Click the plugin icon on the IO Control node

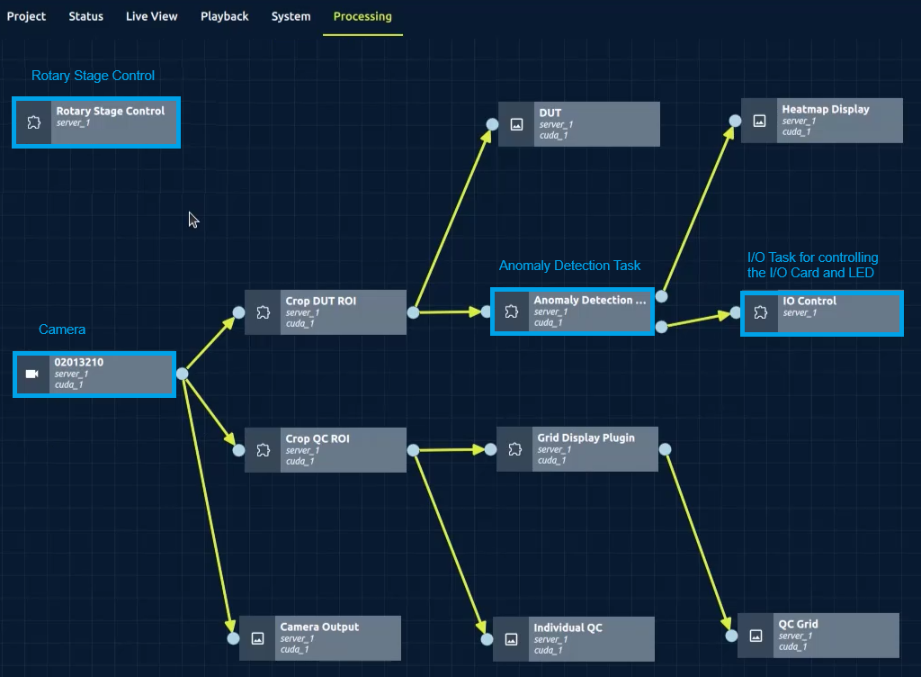(761, 312)
